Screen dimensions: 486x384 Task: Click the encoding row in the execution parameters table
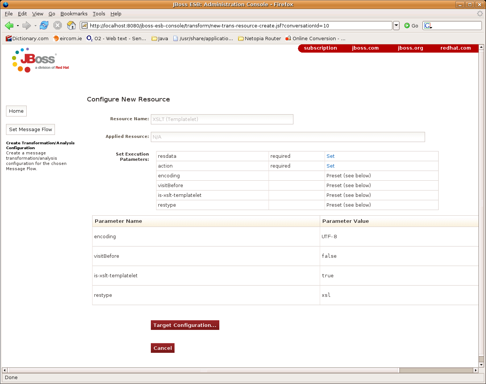tap(297, 176)
